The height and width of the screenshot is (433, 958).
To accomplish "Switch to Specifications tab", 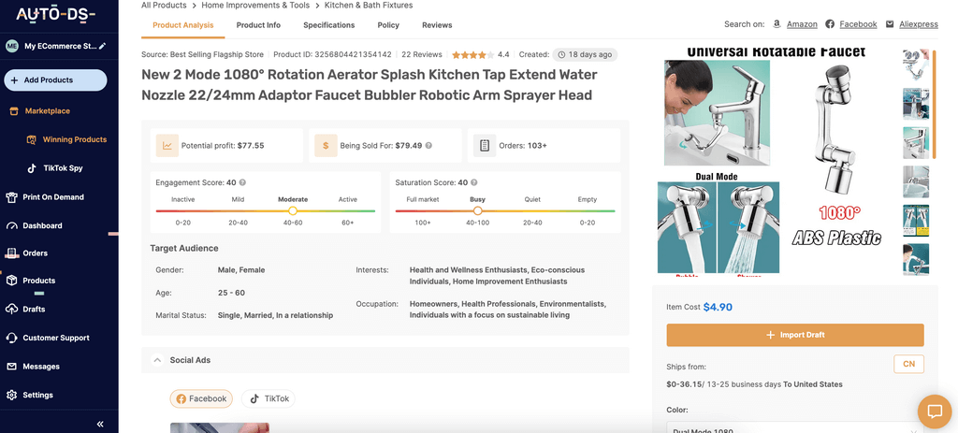I will tap(328, 25).
